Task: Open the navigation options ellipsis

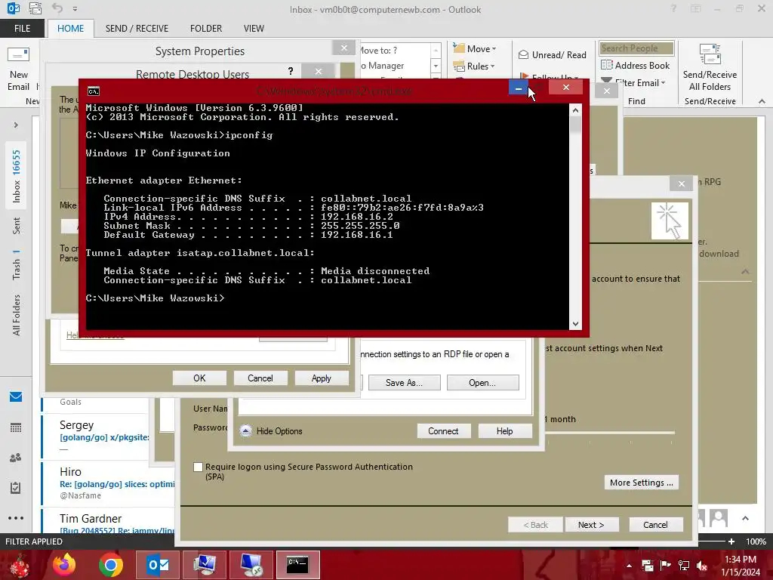Action: coord(16,518)
